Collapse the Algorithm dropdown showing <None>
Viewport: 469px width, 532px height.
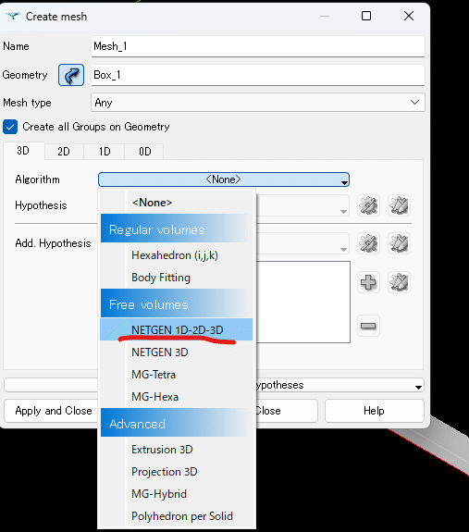(224, 179)
